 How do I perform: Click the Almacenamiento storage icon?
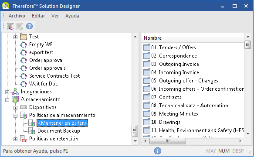tap(15, 99)
